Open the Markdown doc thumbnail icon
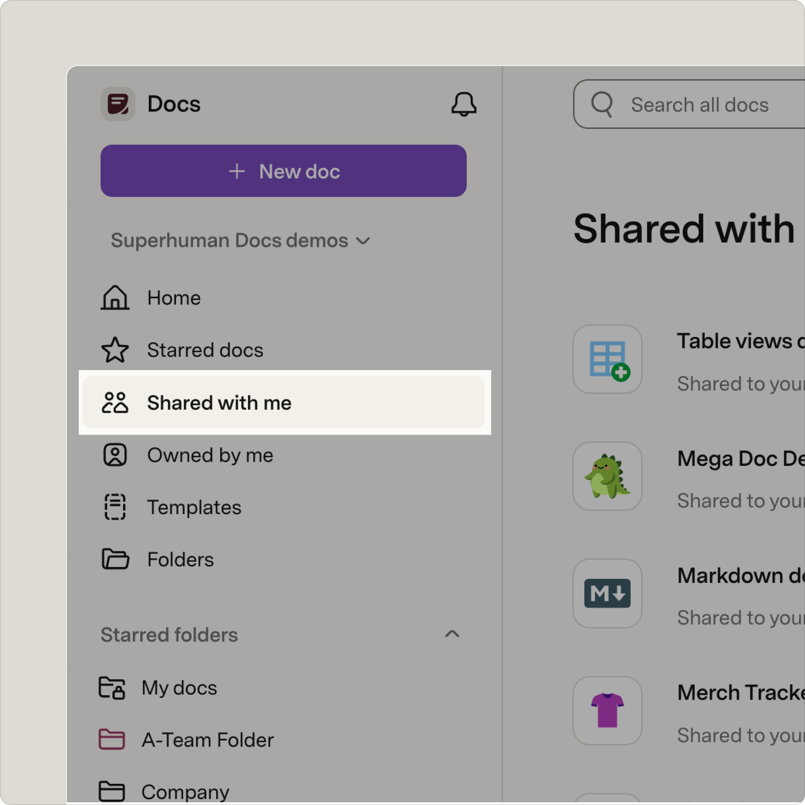This screenshot has width=805, height=805. coord(607,593)
